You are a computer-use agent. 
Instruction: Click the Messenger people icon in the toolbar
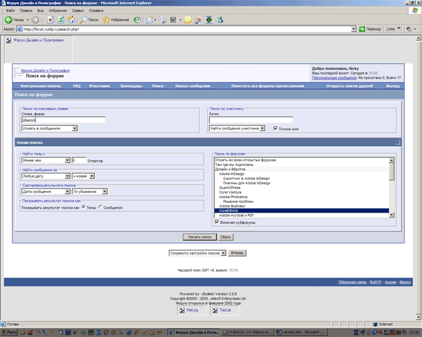pos(220,20)
